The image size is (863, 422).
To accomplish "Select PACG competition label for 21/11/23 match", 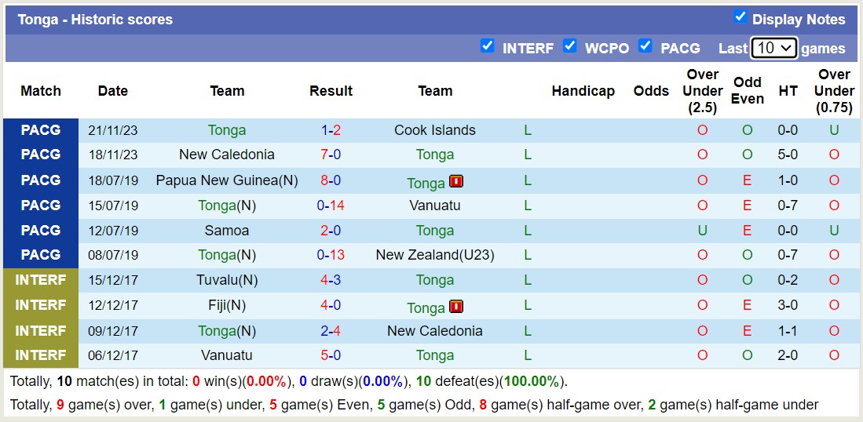I will [41, 130].
